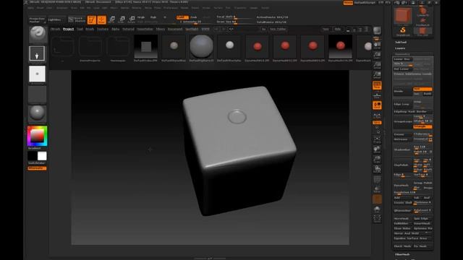Toggle Solo mode on right shelf

pyautogui.click(x=377, y=209)
